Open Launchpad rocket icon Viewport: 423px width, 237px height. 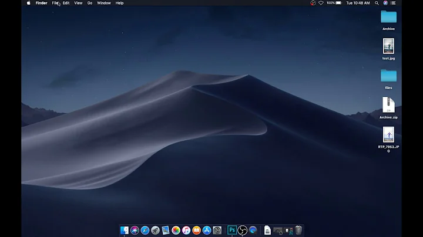click(155, 231)
